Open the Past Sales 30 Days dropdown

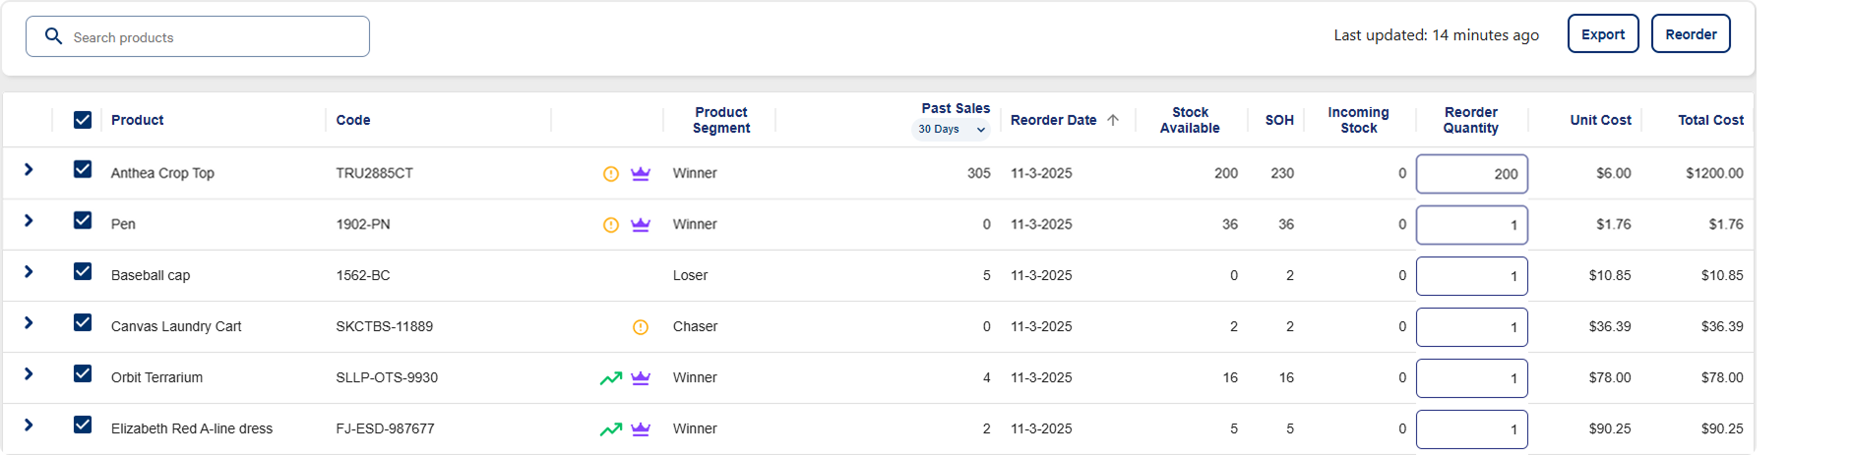coord(951,130)
